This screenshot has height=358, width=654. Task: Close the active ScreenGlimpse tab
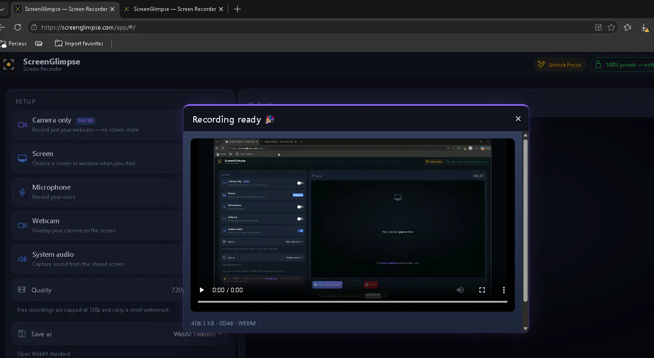[112, 9]
